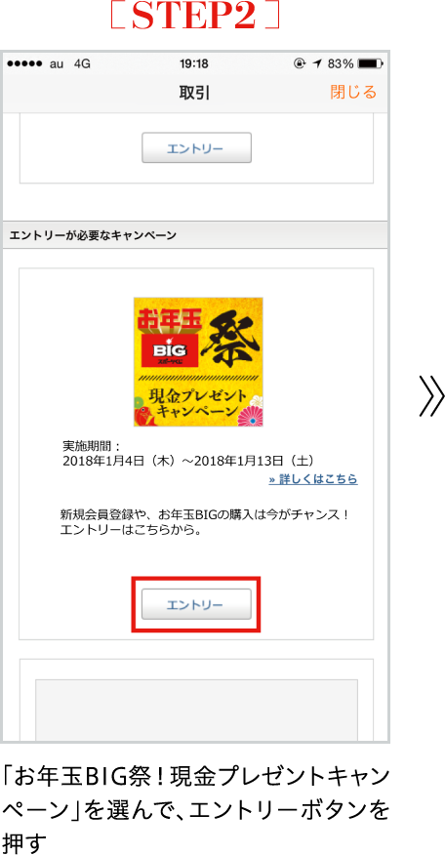Tap the location services arrow icon
Screen dimensions: 445x855
coord(317,64)
